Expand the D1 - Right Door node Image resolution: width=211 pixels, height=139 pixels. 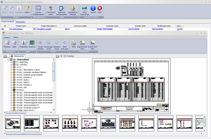coord(11,62)
